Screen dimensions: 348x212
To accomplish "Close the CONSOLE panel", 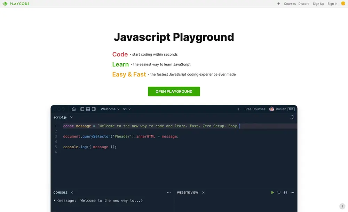I will tap(72, 193).
